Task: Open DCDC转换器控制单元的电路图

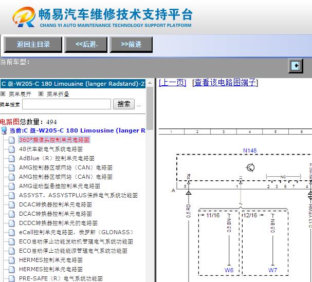Action: (58, 223)
